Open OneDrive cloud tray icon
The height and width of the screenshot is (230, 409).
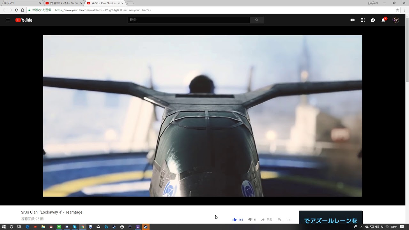pyautogui.click(x=367, y=227)
